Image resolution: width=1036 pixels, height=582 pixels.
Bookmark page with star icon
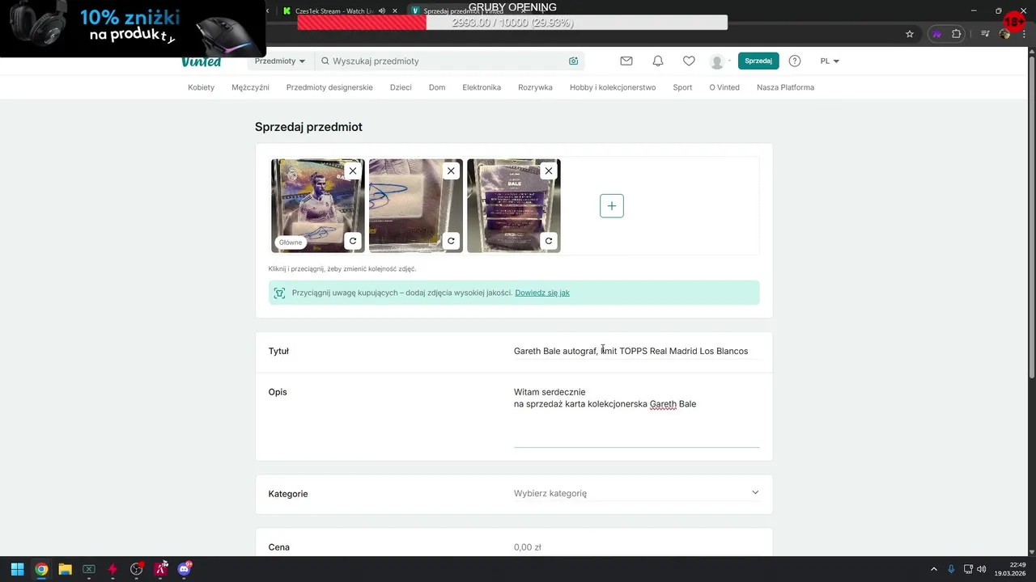coord(910,34)
